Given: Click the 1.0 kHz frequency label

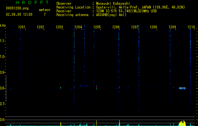Looking at the screenshot, I should (x=3, y=57).
